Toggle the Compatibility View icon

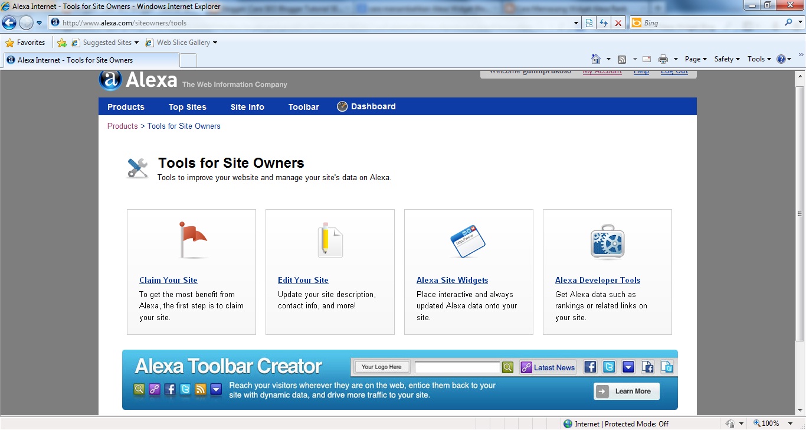click(589, 23)
